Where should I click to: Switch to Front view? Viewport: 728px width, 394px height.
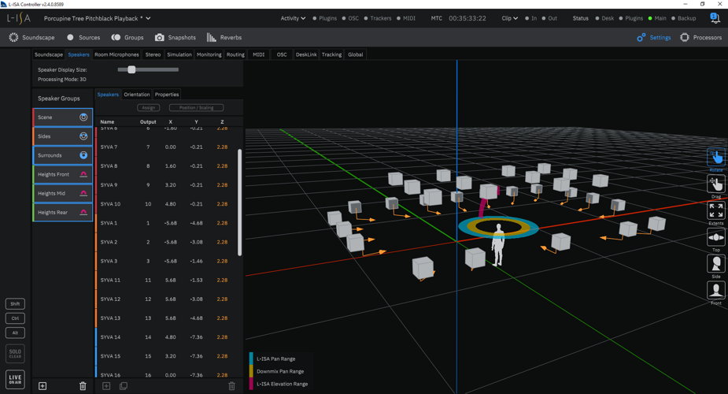point(716,291)
